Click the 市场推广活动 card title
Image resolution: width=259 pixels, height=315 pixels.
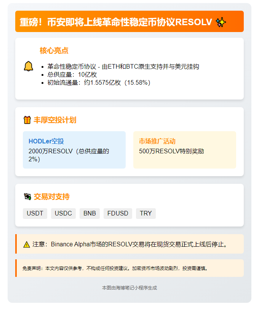click(157, 141)
